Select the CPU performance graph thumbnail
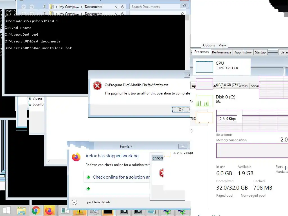The height and width of the screenshot is (216, 288). point(204,67)
